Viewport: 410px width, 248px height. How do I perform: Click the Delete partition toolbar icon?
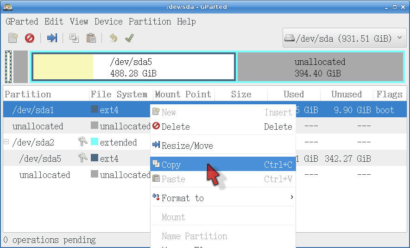tap(30, 38)
